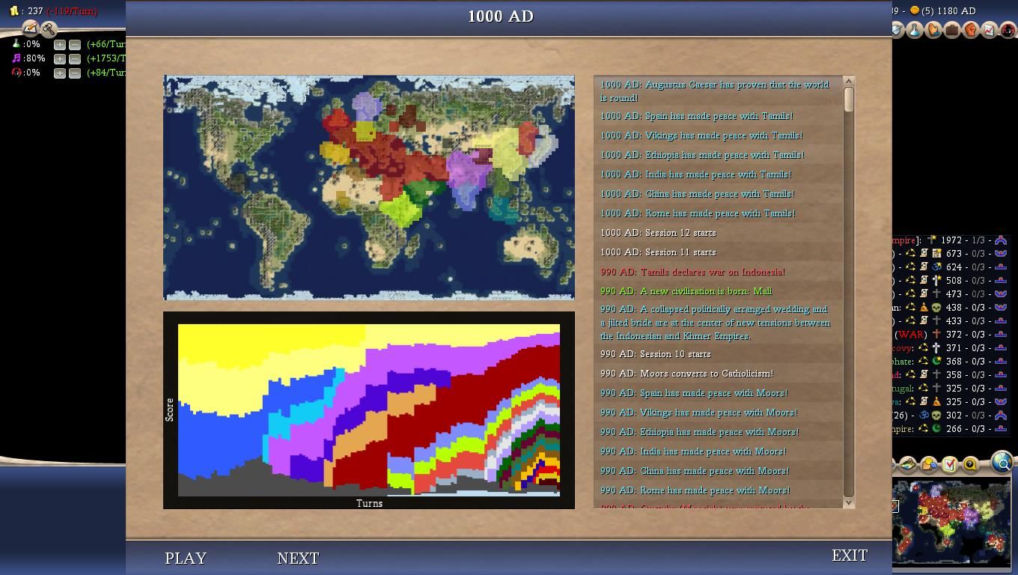Click EXIT to close the replay
Image resolution: width=1018 pixels, height=575 pixels.
pos(850,556)
